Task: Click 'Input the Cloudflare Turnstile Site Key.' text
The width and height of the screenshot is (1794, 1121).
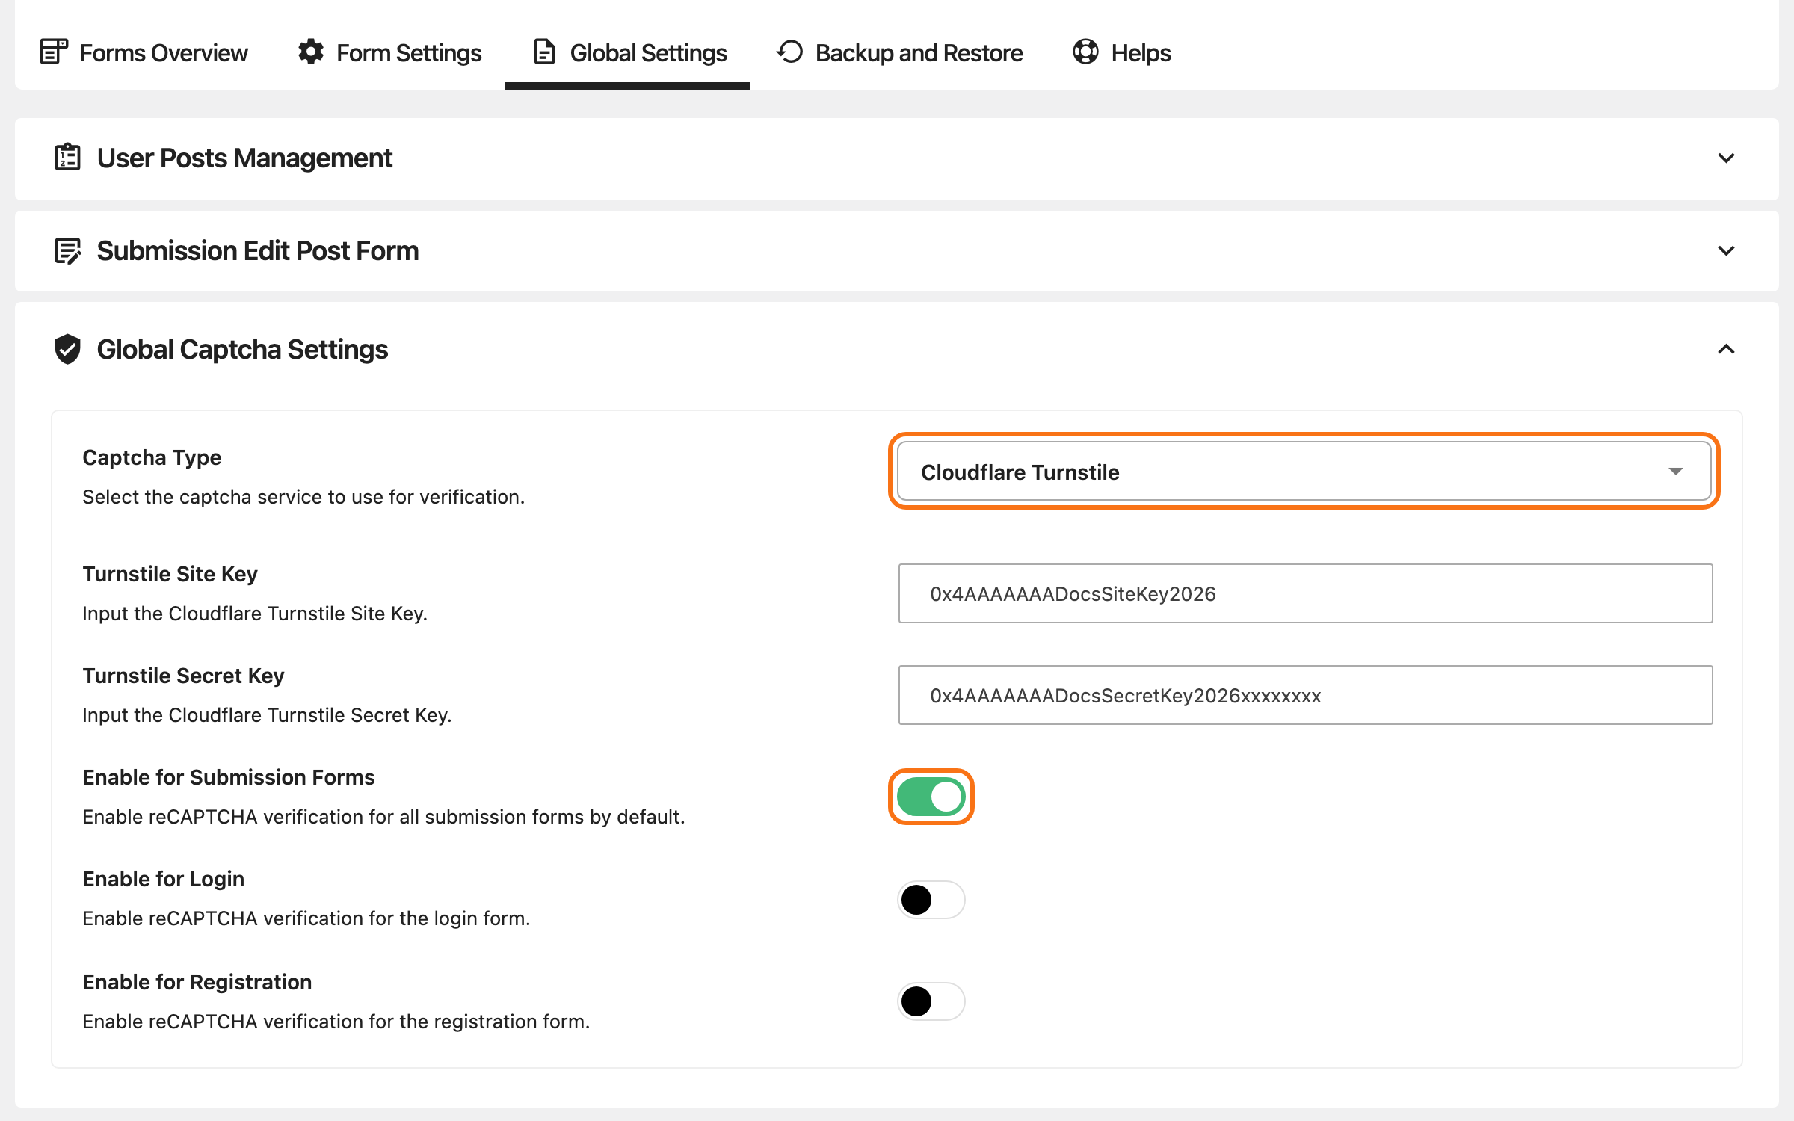Action: pyautogui.click(x=255, y=614)
